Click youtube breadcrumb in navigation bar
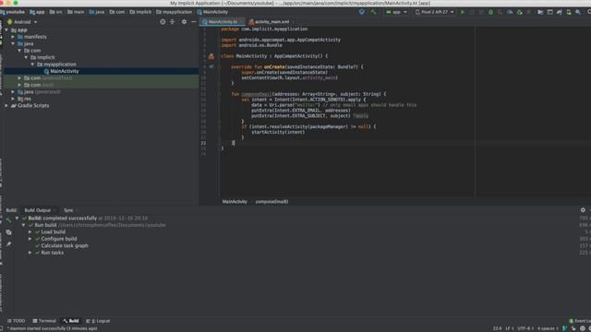591x332 pixels. (x=13, y=12)
